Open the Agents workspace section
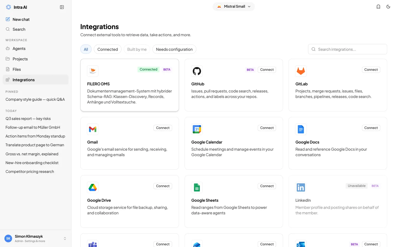 (35, 49)
